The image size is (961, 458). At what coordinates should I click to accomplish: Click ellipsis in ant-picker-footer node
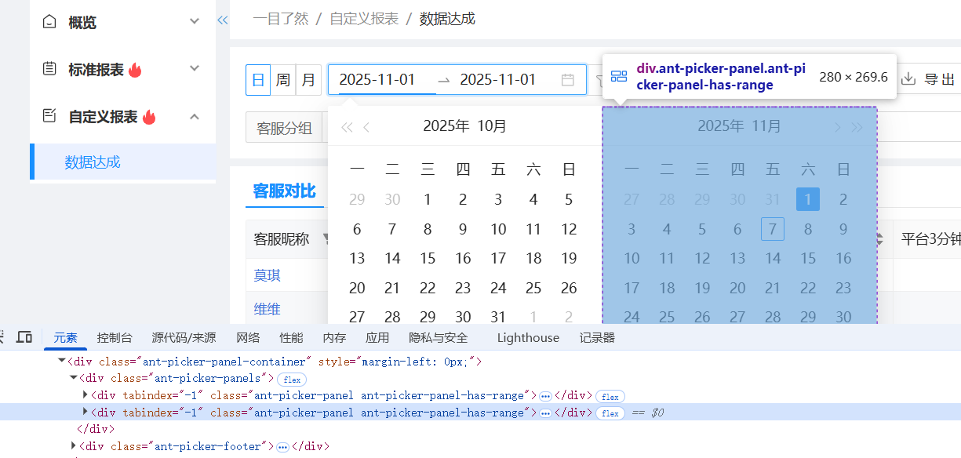click(282, 447)
